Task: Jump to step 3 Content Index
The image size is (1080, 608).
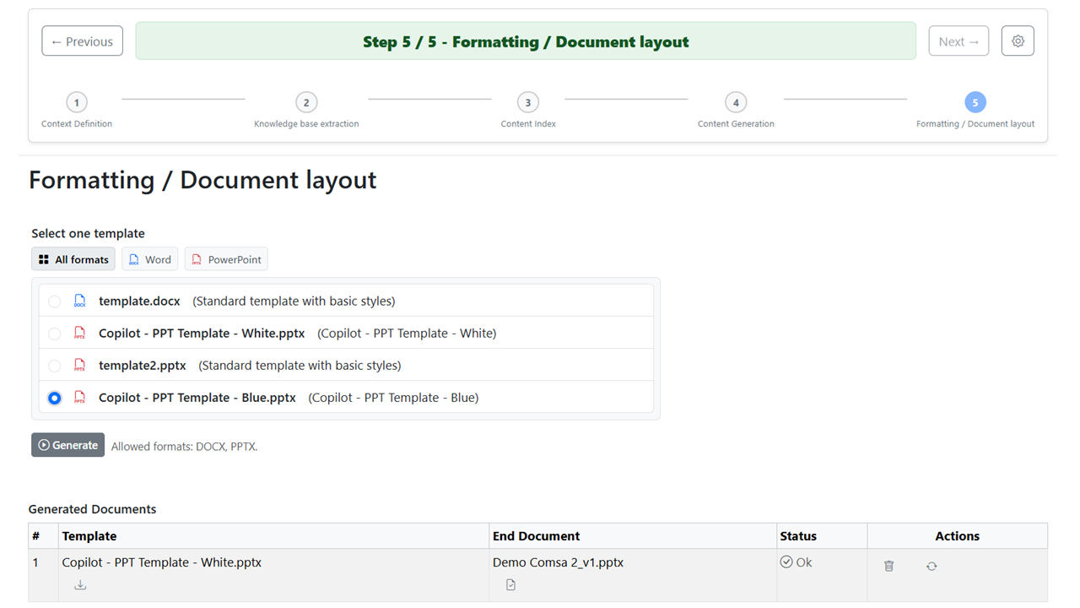Action: pos(527,102)
